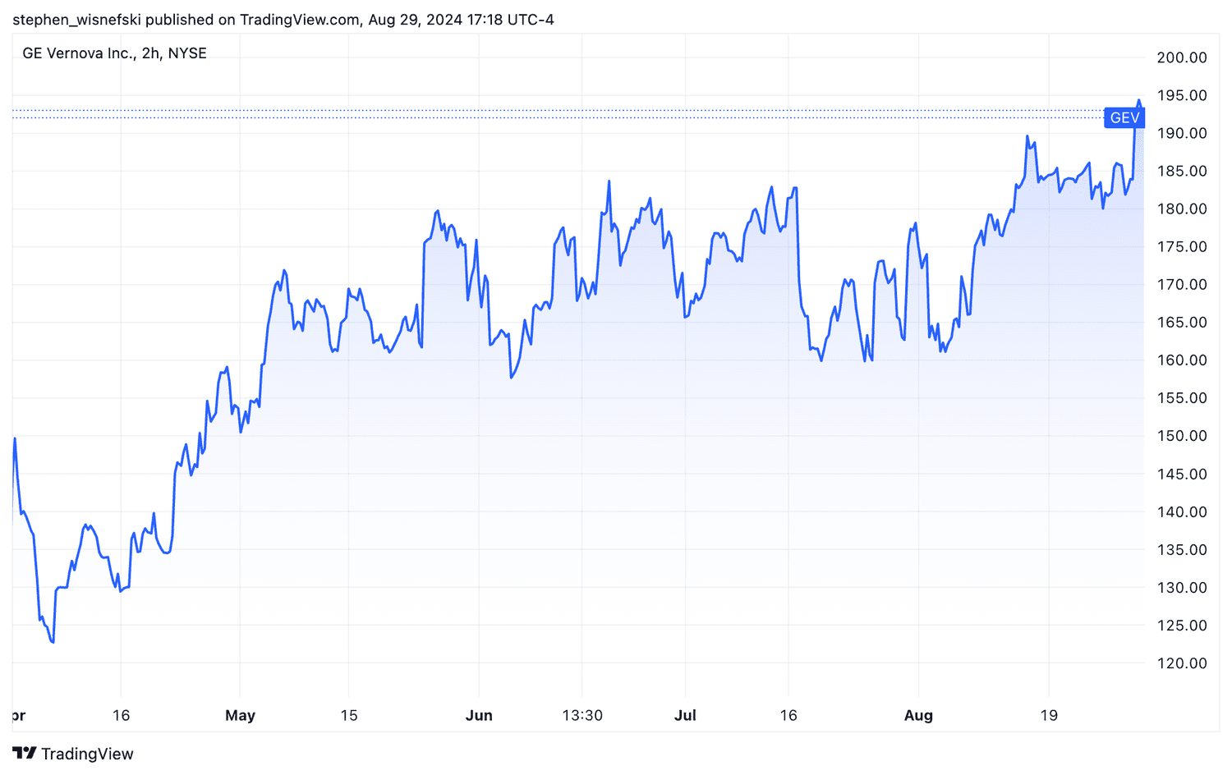Click the GE Vernova Inc., 2h, NYSE title
This screenshot has height=775, width=1232.
click(114, 53)
